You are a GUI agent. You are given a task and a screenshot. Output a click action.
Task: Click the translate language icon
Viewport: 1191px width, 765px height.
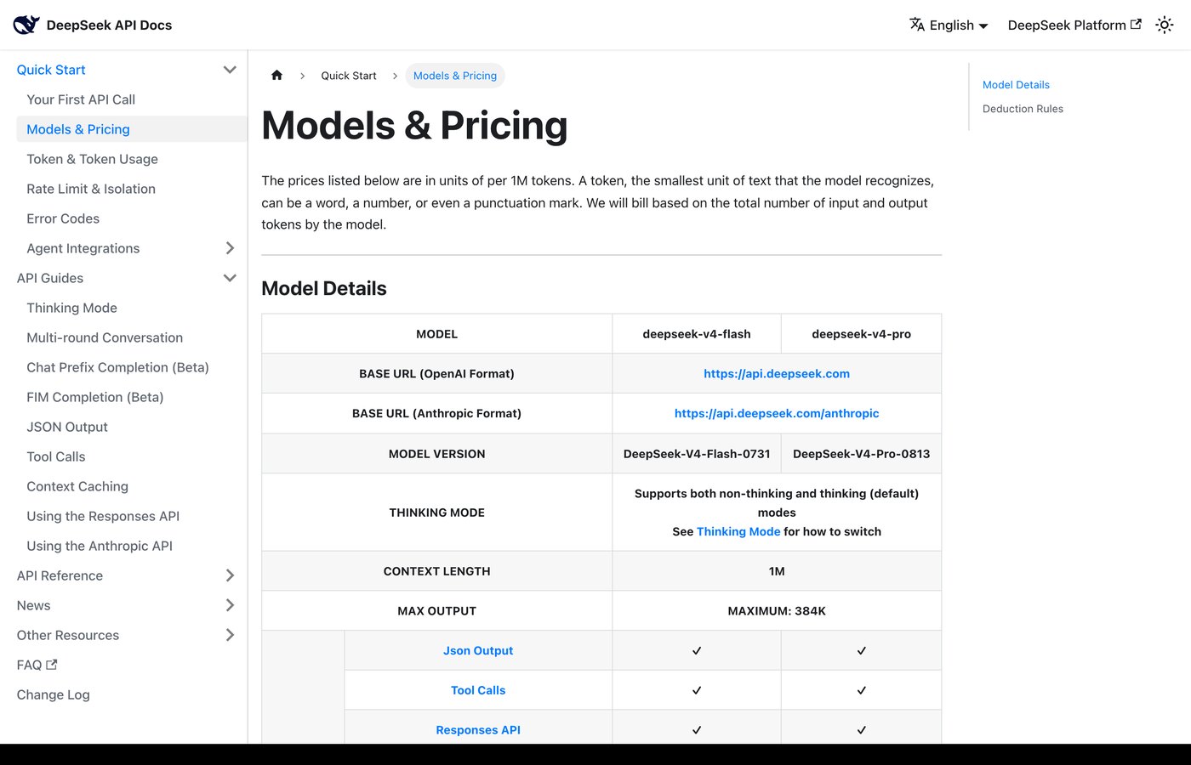916,25
